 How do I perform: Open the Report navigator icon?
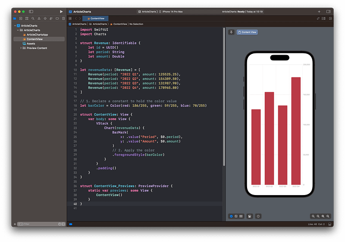click(x=63, y=19)
